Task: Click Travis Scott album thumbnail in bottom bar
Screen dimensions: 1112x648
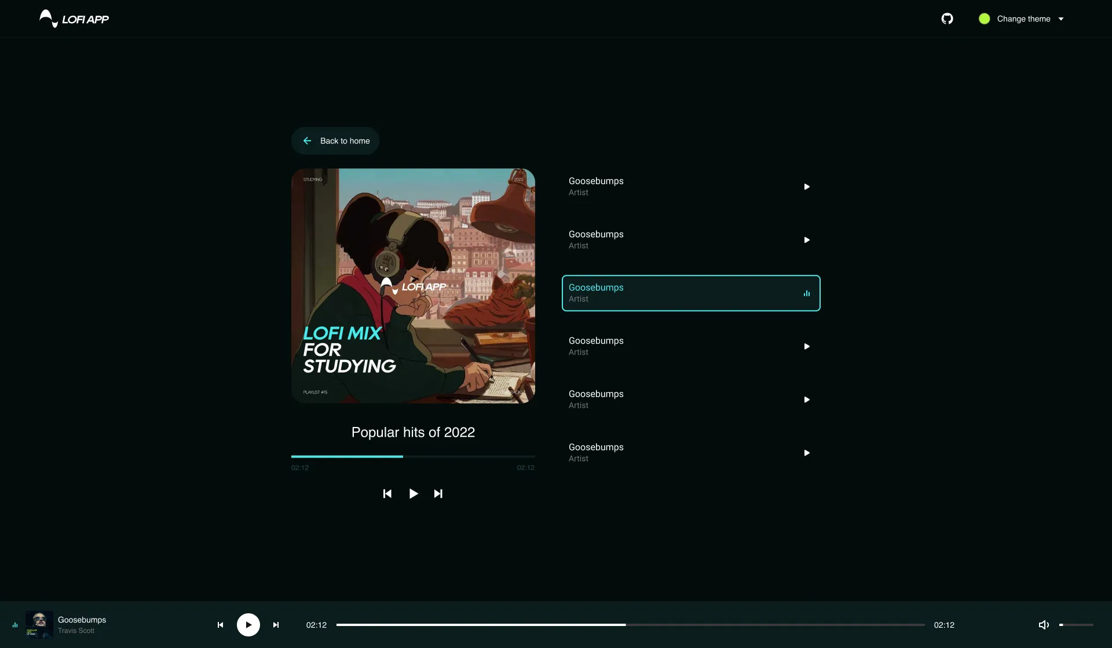Action: click(x=39, y=625)
